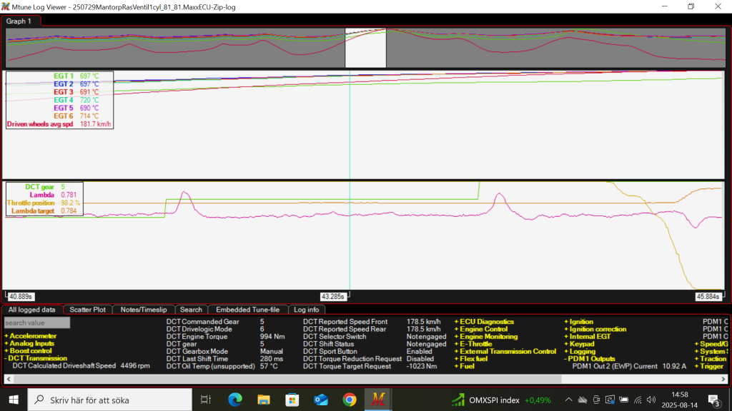
Task: Select Driven wheels avg spd legend entry
Action: (40, 124)
